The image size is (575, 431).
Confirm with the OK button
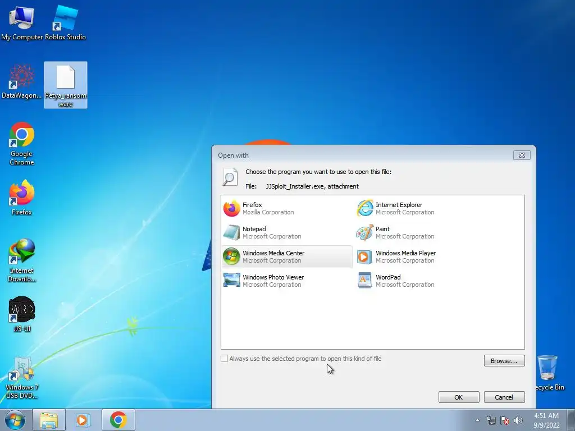tap(459, 397)
